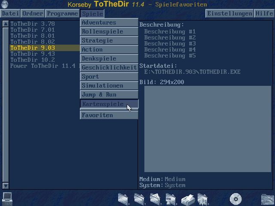Click the System field value

pyautogui.click(x=175, y=185)
